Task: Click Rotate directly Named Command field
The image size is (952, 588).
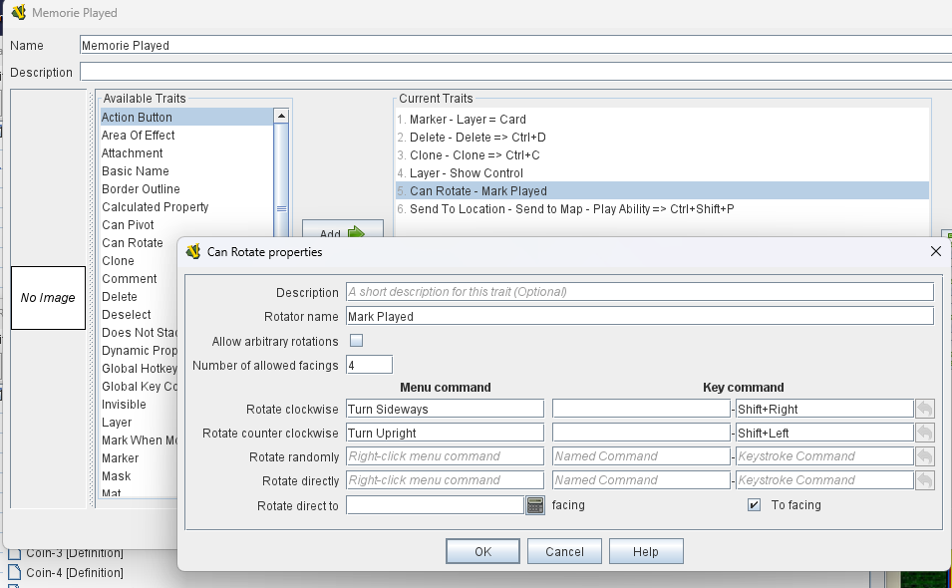Action: [641, 480]
